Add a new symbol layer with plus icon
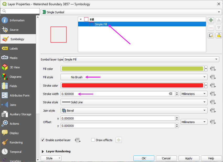Image resolution: width=223 pixels, height=162 pixels. pyautogui.click(x=211, y=20)
